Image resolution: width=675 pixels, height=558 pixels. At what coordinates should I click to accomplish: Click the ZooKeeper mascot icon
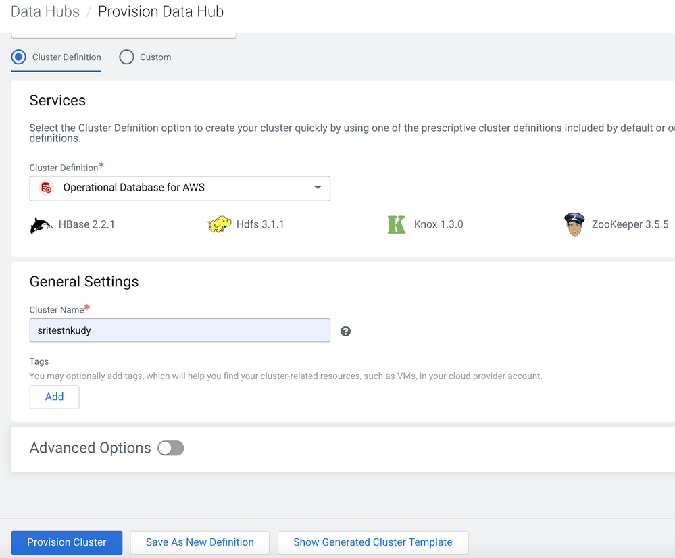574,224
